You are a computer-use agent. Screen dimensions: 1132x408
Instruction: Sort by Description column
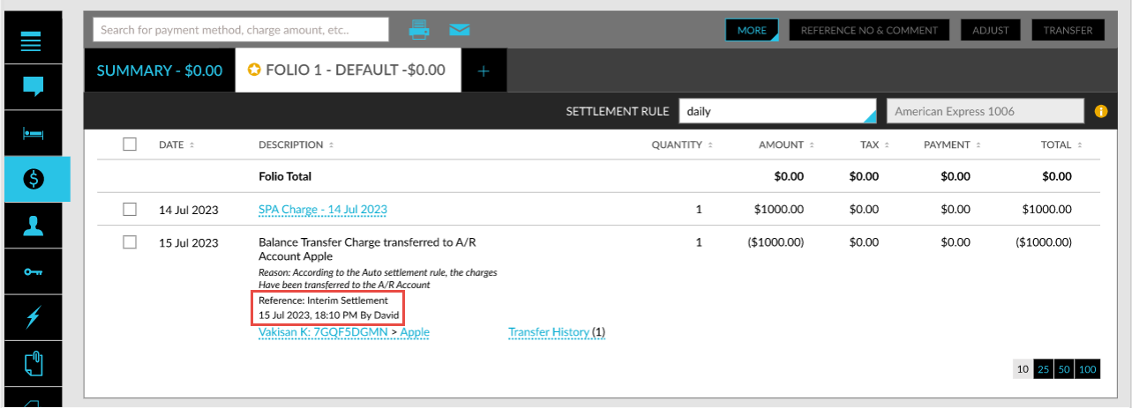click(296, 145)
